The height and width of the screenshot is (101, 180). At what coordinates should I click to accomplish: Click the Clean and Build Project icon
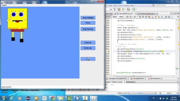pos(119,9)
